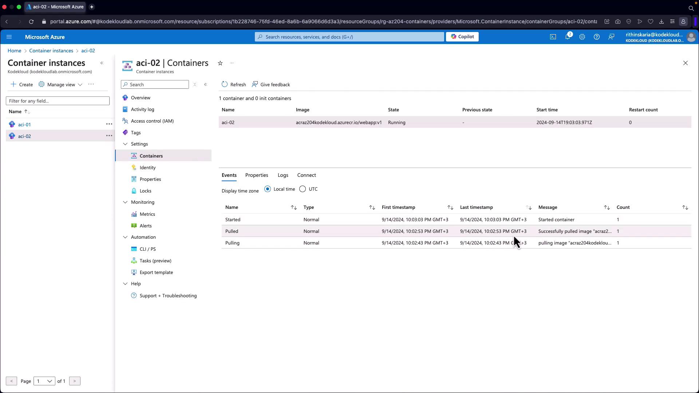Sort events by Count column
The width and height of the screenshot is (699, 393).
(685, 207)
